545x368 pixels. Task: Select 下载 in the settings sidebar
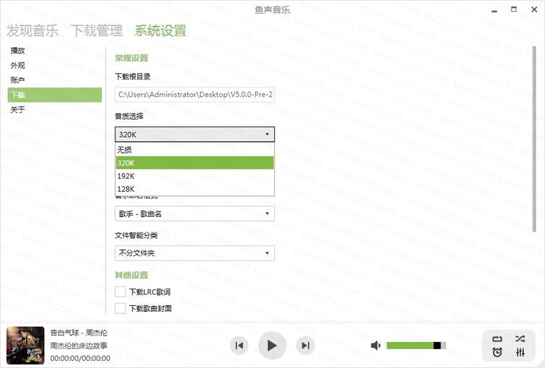point(55,95)
